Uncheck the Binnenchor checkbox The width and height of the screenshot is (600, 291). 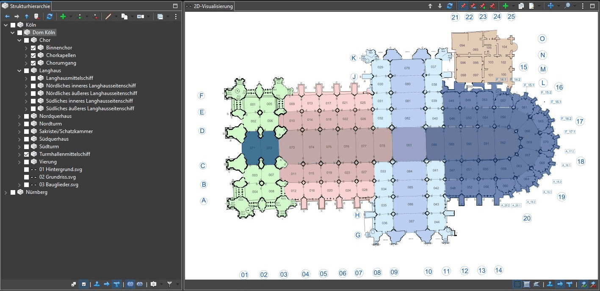(33, 48)
